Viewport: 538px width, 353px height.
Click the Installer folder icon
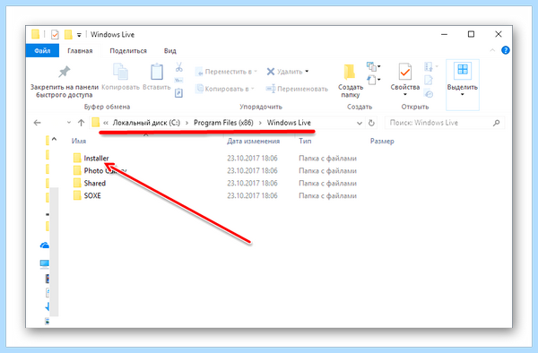pos(77,158)
